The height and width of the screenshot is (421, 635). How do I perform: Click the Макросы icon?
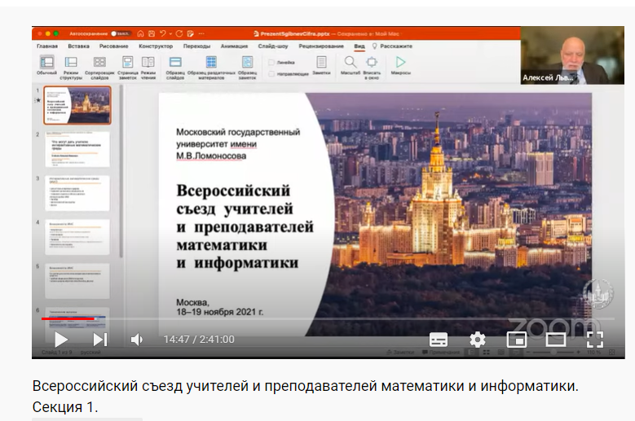400,62
